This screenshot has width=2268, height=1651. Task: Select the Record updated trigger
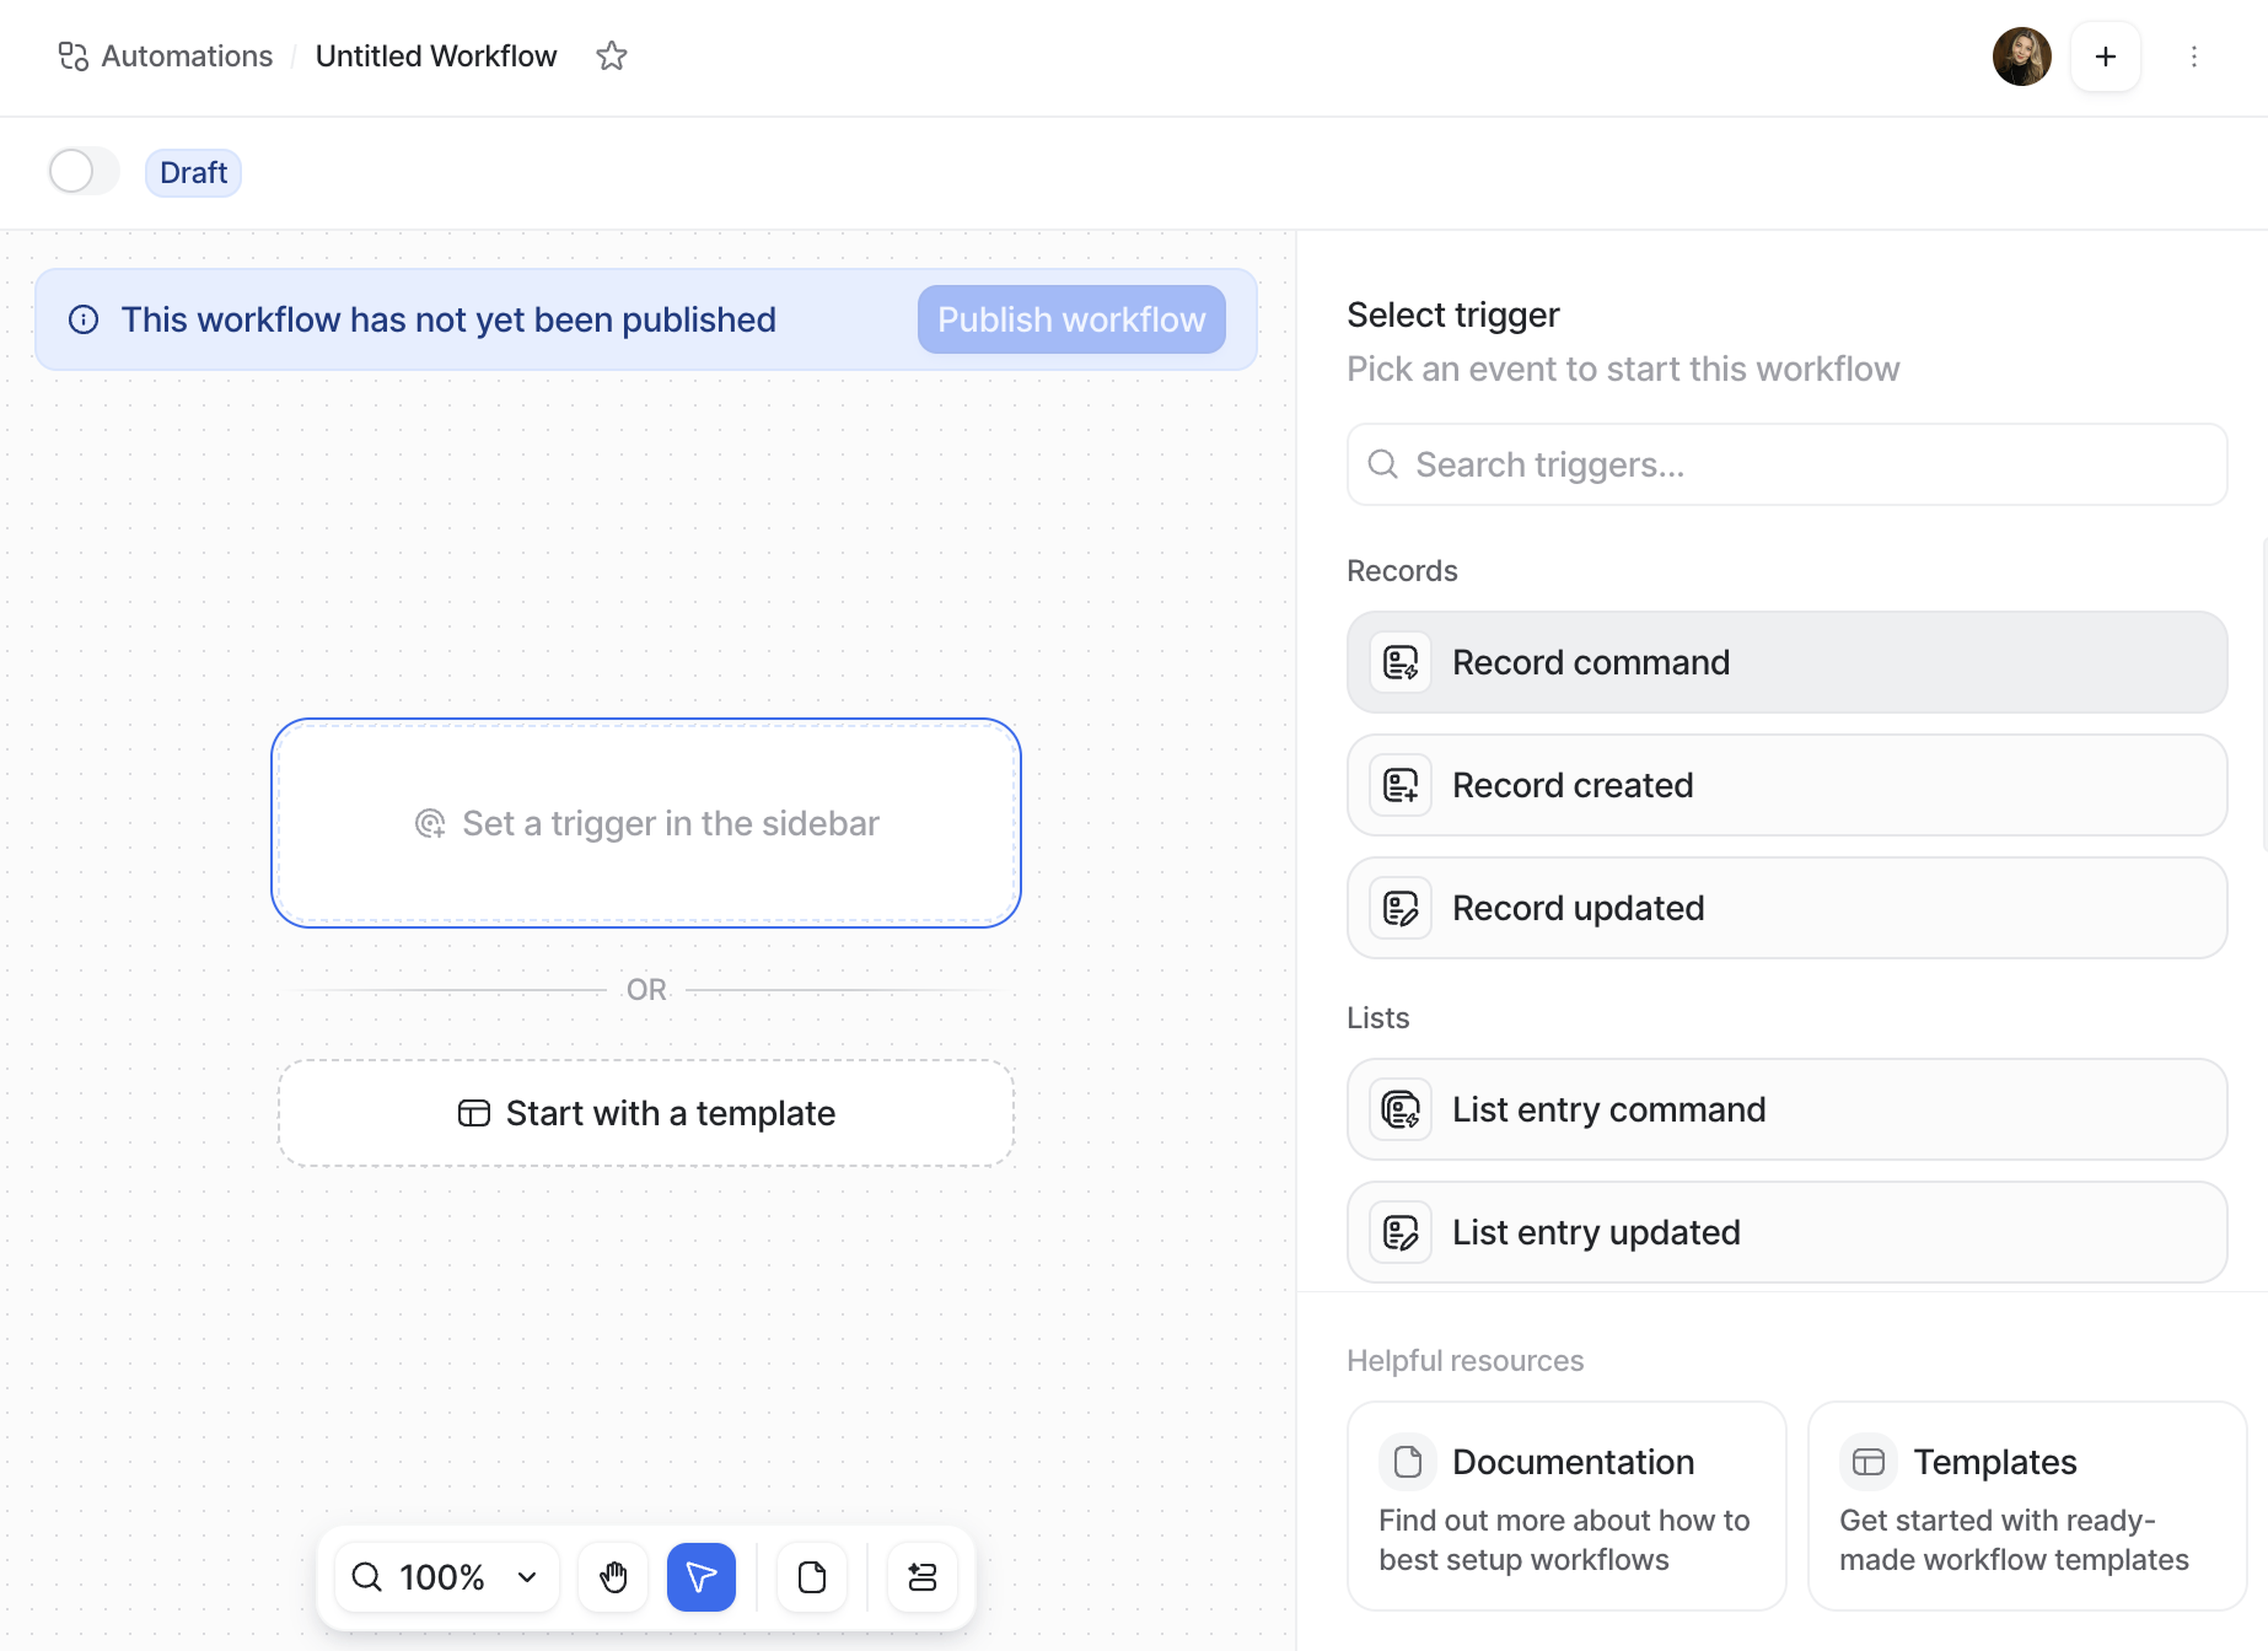coord(1786,908)
